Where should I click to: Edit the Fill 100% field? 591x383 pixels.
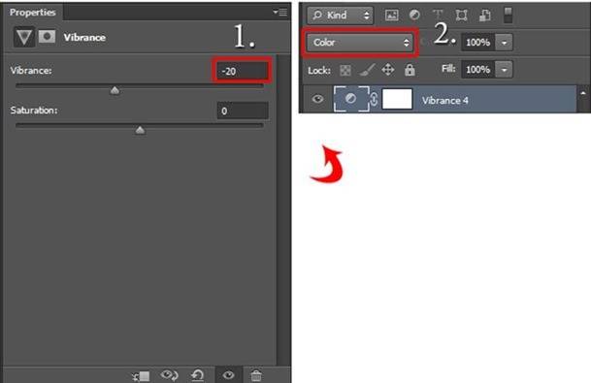pos(477,70)
